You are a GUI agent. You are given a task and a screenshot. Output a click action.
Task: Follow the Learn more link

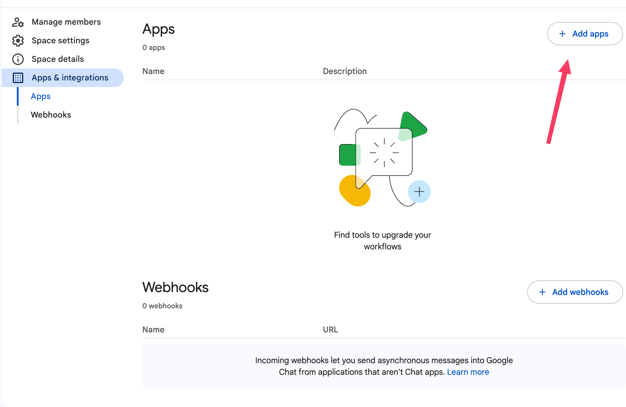pyautogui.click(x=468, y=372)
